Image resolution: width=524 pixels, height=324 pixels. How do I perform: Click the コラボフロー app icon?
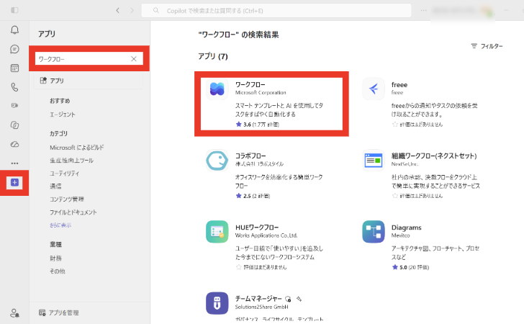[217, 160]
